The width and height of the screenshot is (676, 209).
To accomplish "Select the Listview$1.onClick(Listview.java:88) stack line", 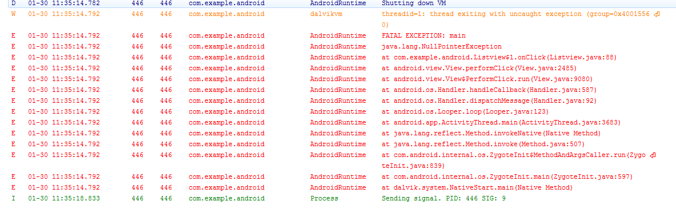I will (499, 57).
